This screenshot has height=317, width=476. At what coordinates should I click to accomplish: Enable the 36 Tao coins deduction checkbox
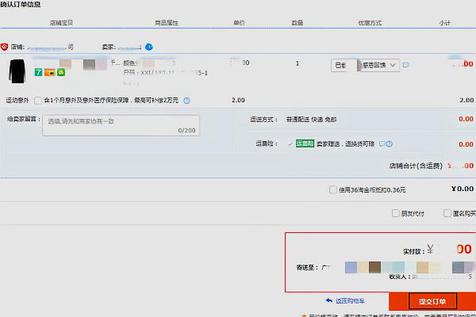333,190
